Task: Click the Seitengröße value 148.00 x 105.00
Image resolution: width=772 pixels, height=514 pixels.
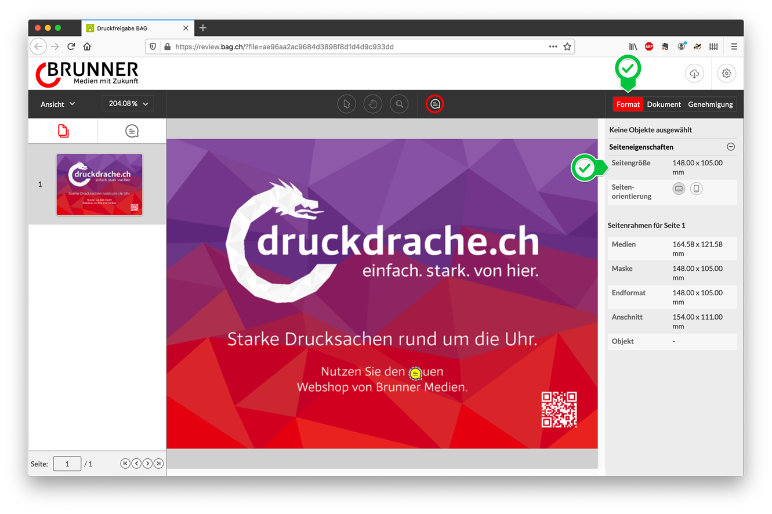Action: click(x=698, y=168)
